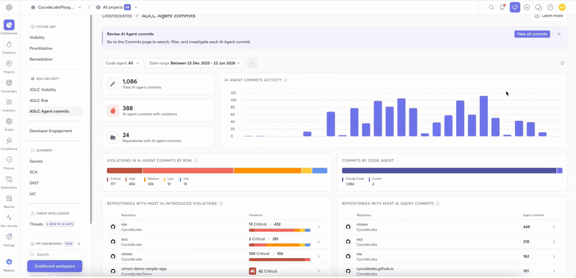Screen dimensions: 576x278
Task: Open the Date range filter dropdown
Action: [x=195, y=63]
